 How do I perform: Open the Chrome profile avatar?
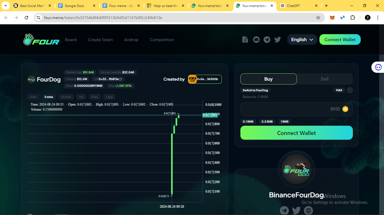click(x=368, y=18)
